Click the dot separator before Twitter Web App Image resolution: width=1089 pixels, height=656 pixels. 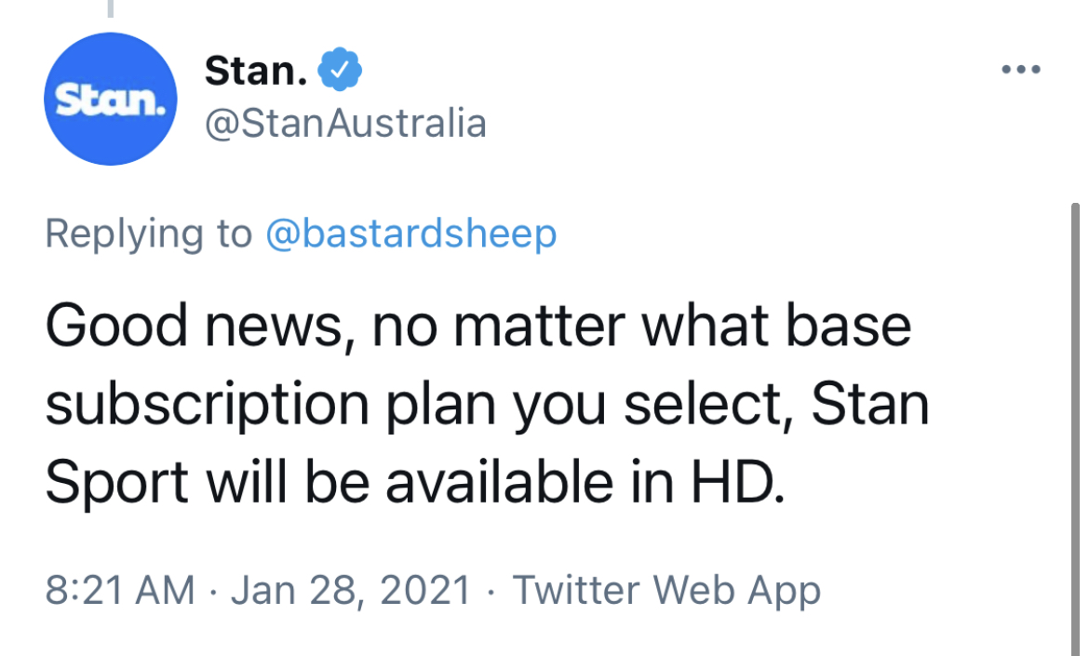coord(491,592)
